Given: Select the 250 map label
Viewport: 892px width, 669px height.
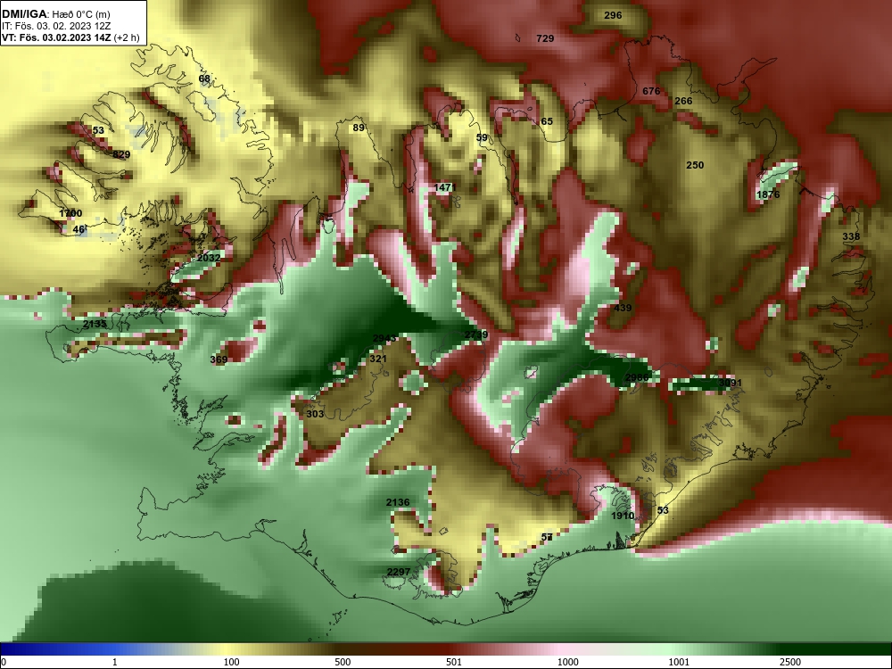Looking at the screenshot, I should [x=695, y=165].
